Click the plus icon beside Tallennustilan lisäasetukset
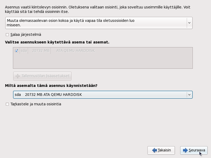This screenshot has height=158, width=211. (18, 76)
